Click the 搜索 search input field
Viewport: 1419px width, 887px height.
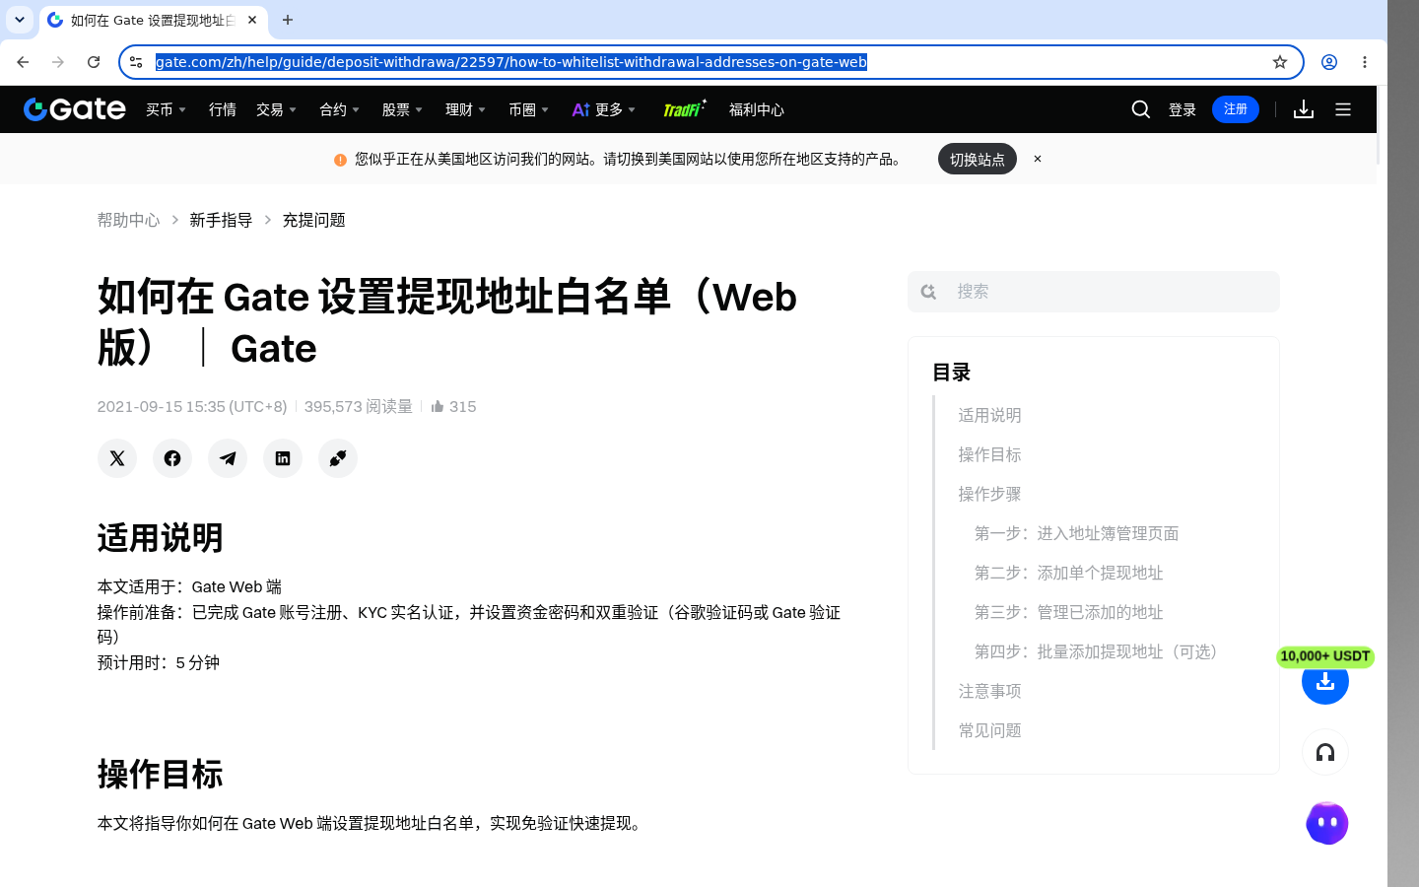[1094, 292]
